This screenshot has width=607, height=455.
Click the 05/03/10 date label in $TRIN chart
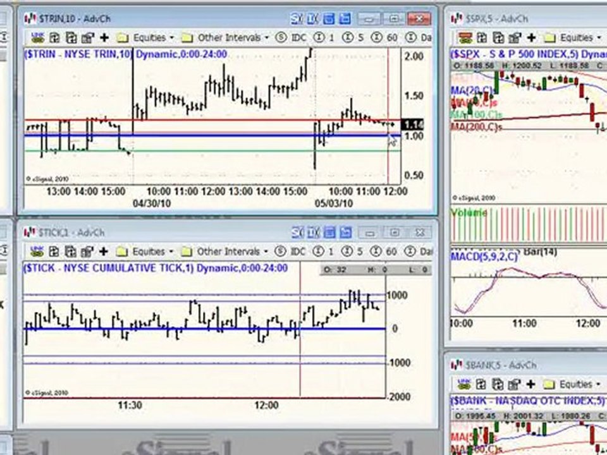click(333, 203)
